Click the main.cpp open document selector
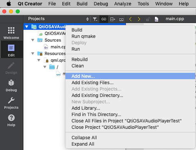This screenshot has height=150, width=196. (175, 19)
